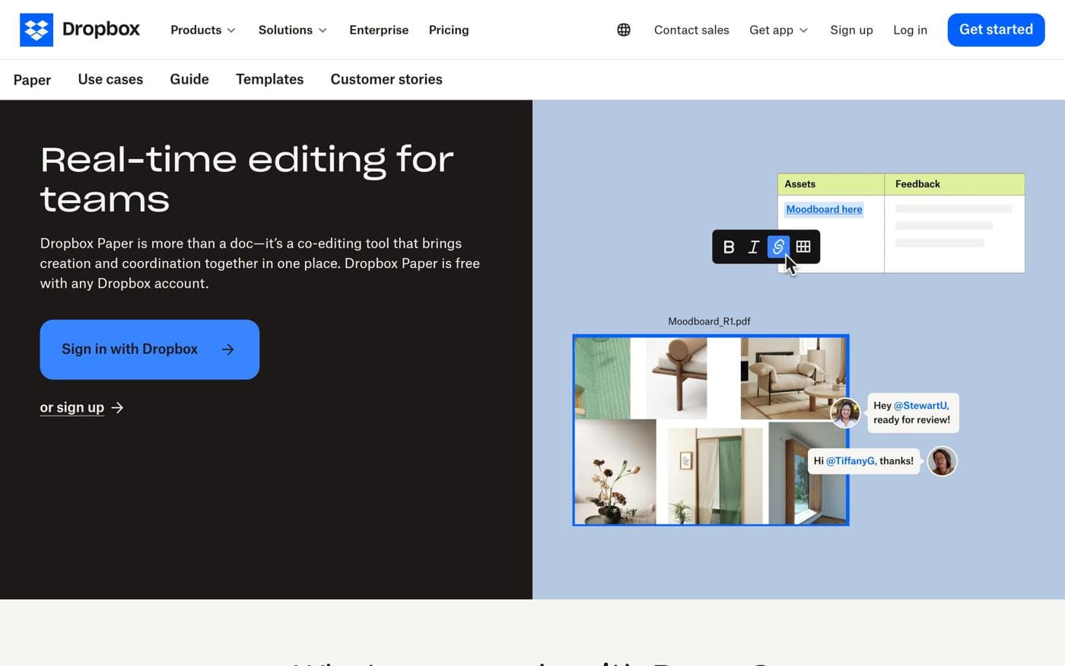1065x666 pixels.
Task: Click StewartU's avatar beside his reply
Action: click(x=942, y=460)
